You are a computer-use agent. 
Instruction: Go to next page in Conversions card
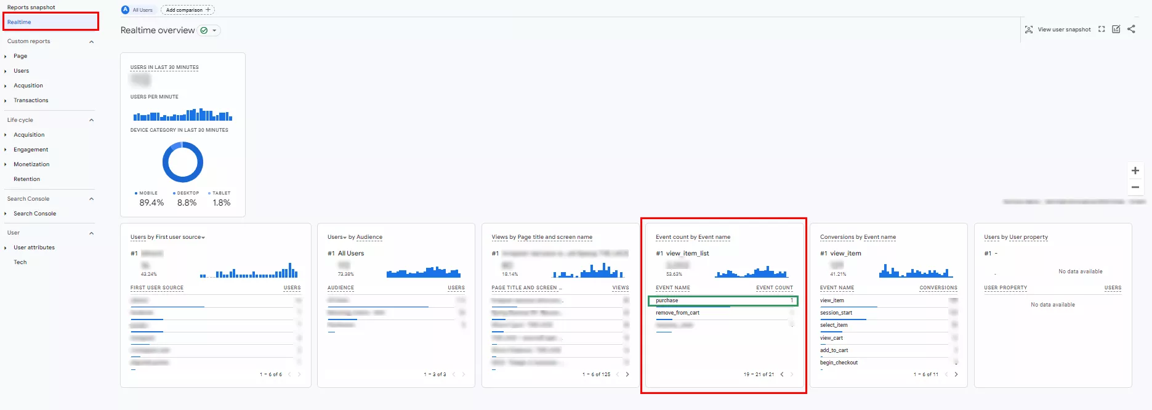click(x=956, y=374)
